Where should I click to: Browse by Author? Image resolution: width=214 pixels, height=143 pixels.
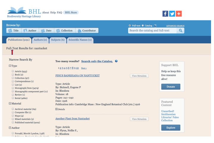tap(30, 30)
